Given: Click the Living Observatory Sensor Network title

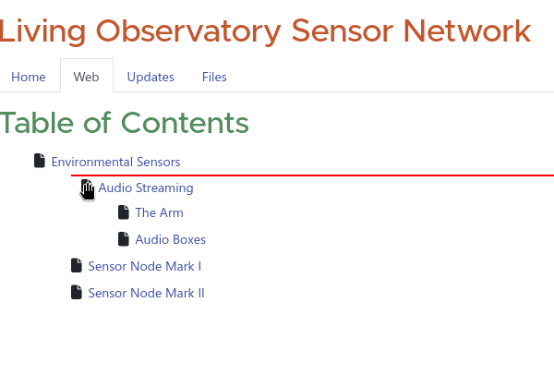Looking at the screenshot, I should coord(265,30).
